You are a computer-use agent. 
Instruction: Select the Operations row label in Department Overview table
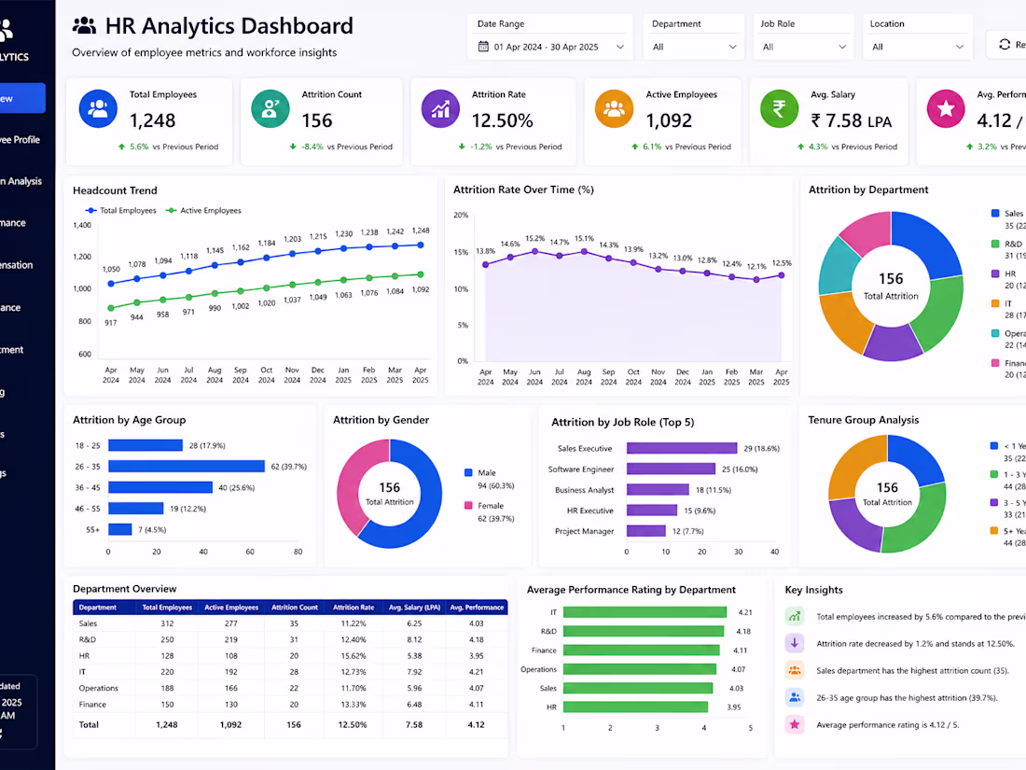coord(98,688)
